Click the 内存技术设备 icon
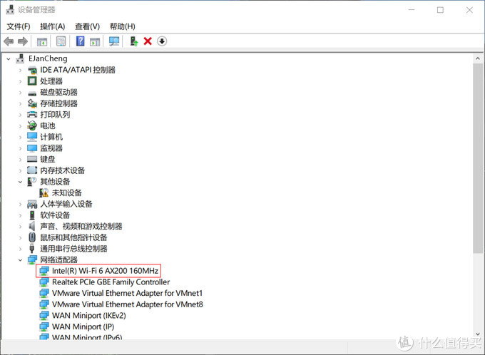The height and width of the screenshot is (355, 485). coord(32,170)
